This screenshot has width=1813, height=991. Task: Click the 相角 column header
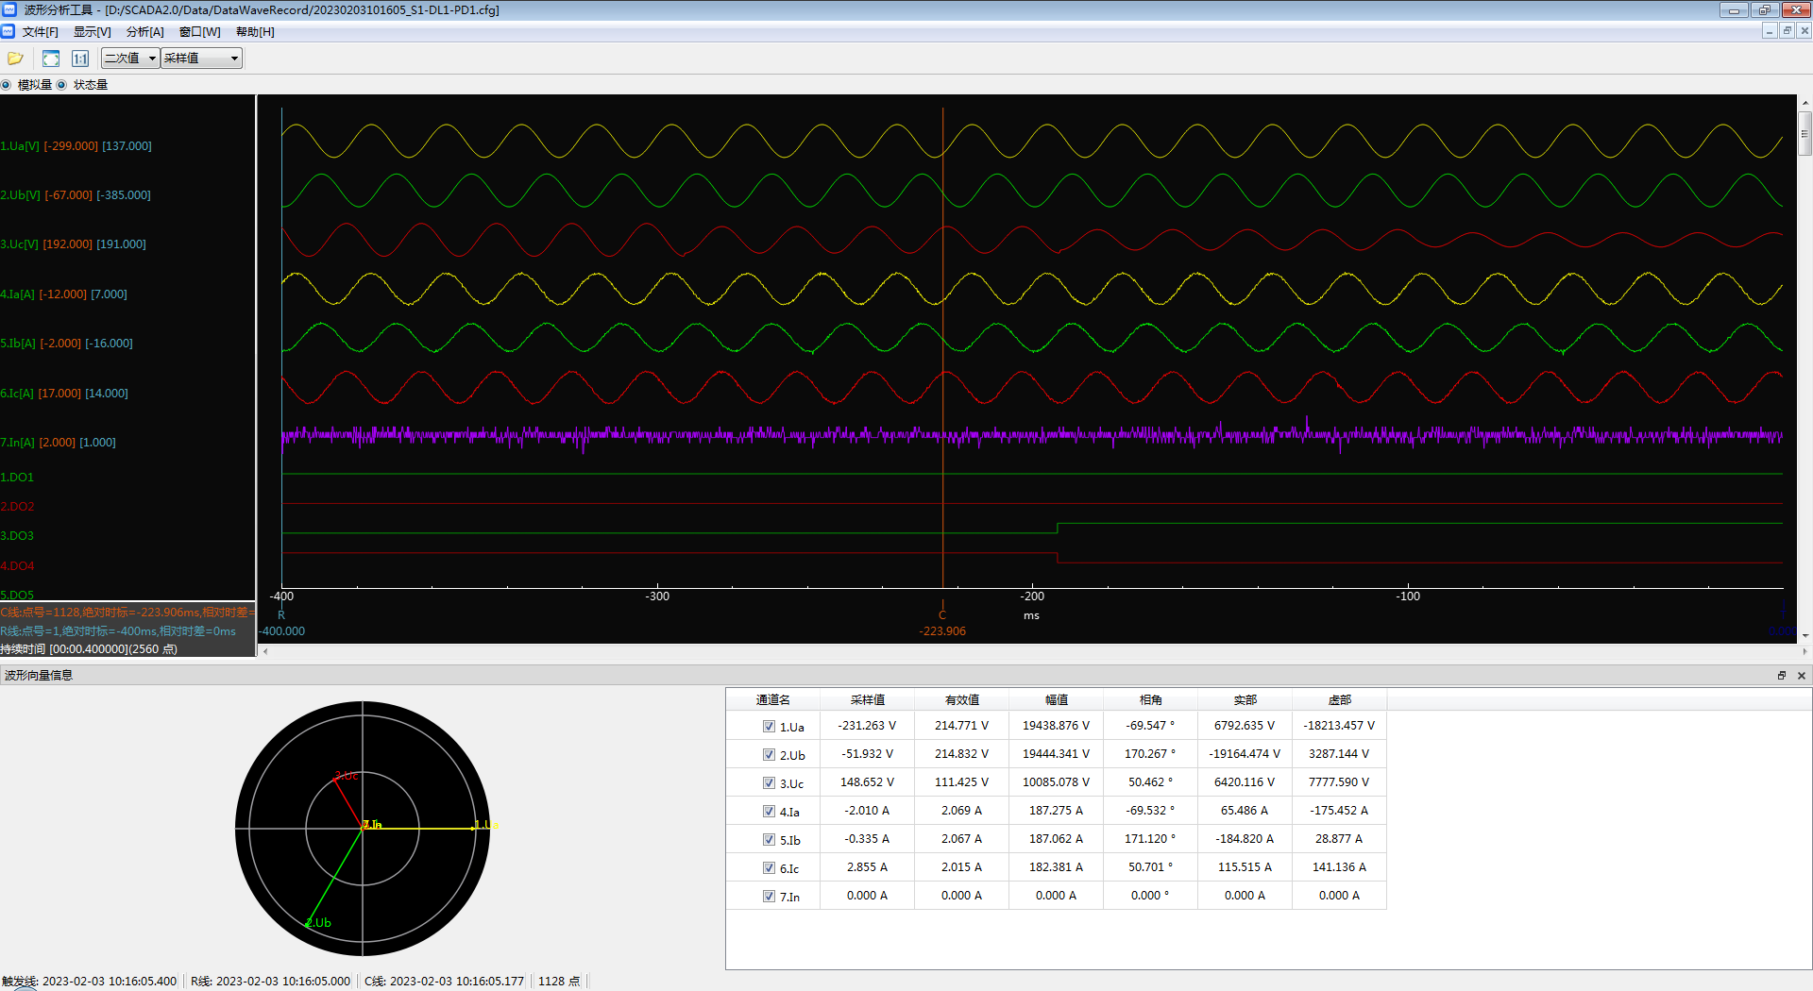click(1150, 700)
